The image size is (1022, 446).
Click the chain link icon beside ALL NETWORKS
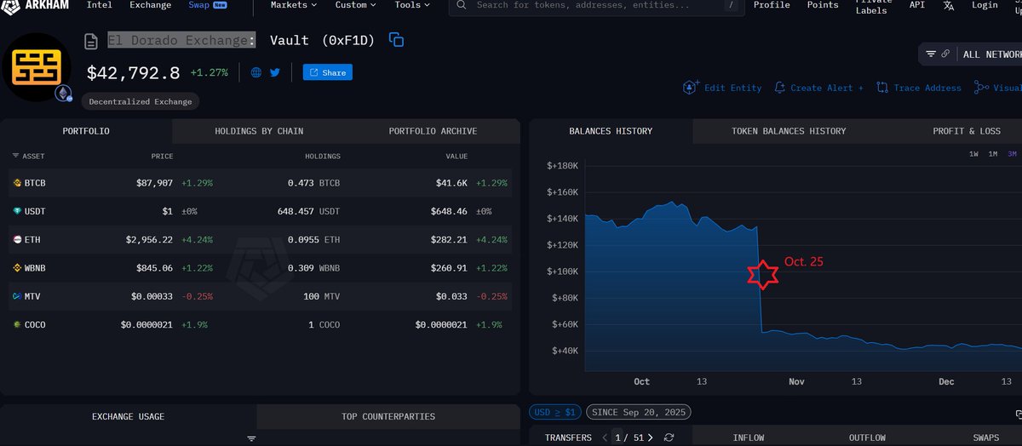(945, 54)
